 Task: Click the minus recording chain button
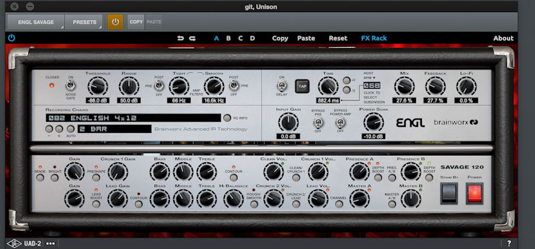pos(49,129)
